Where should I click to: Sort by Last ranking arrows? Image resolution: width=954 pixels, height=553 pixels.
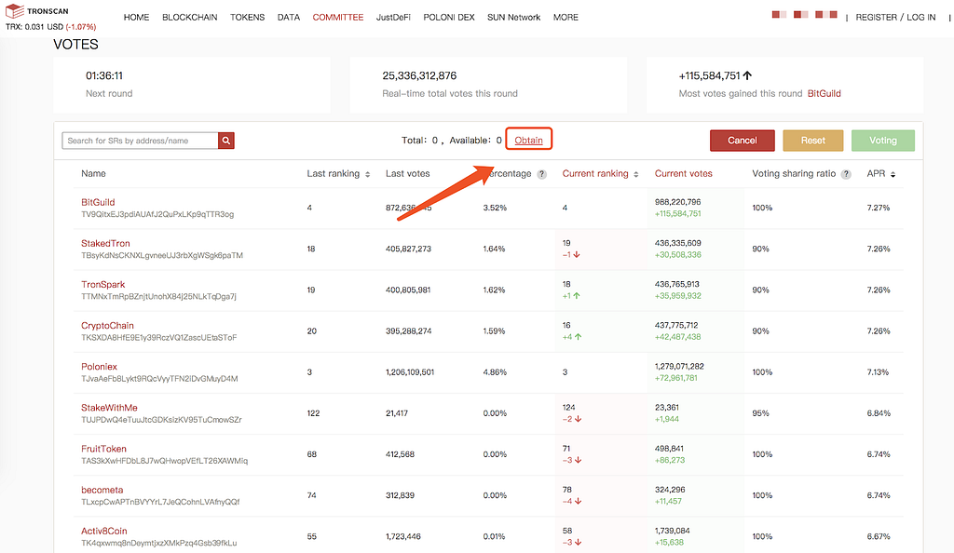point(367,174)
